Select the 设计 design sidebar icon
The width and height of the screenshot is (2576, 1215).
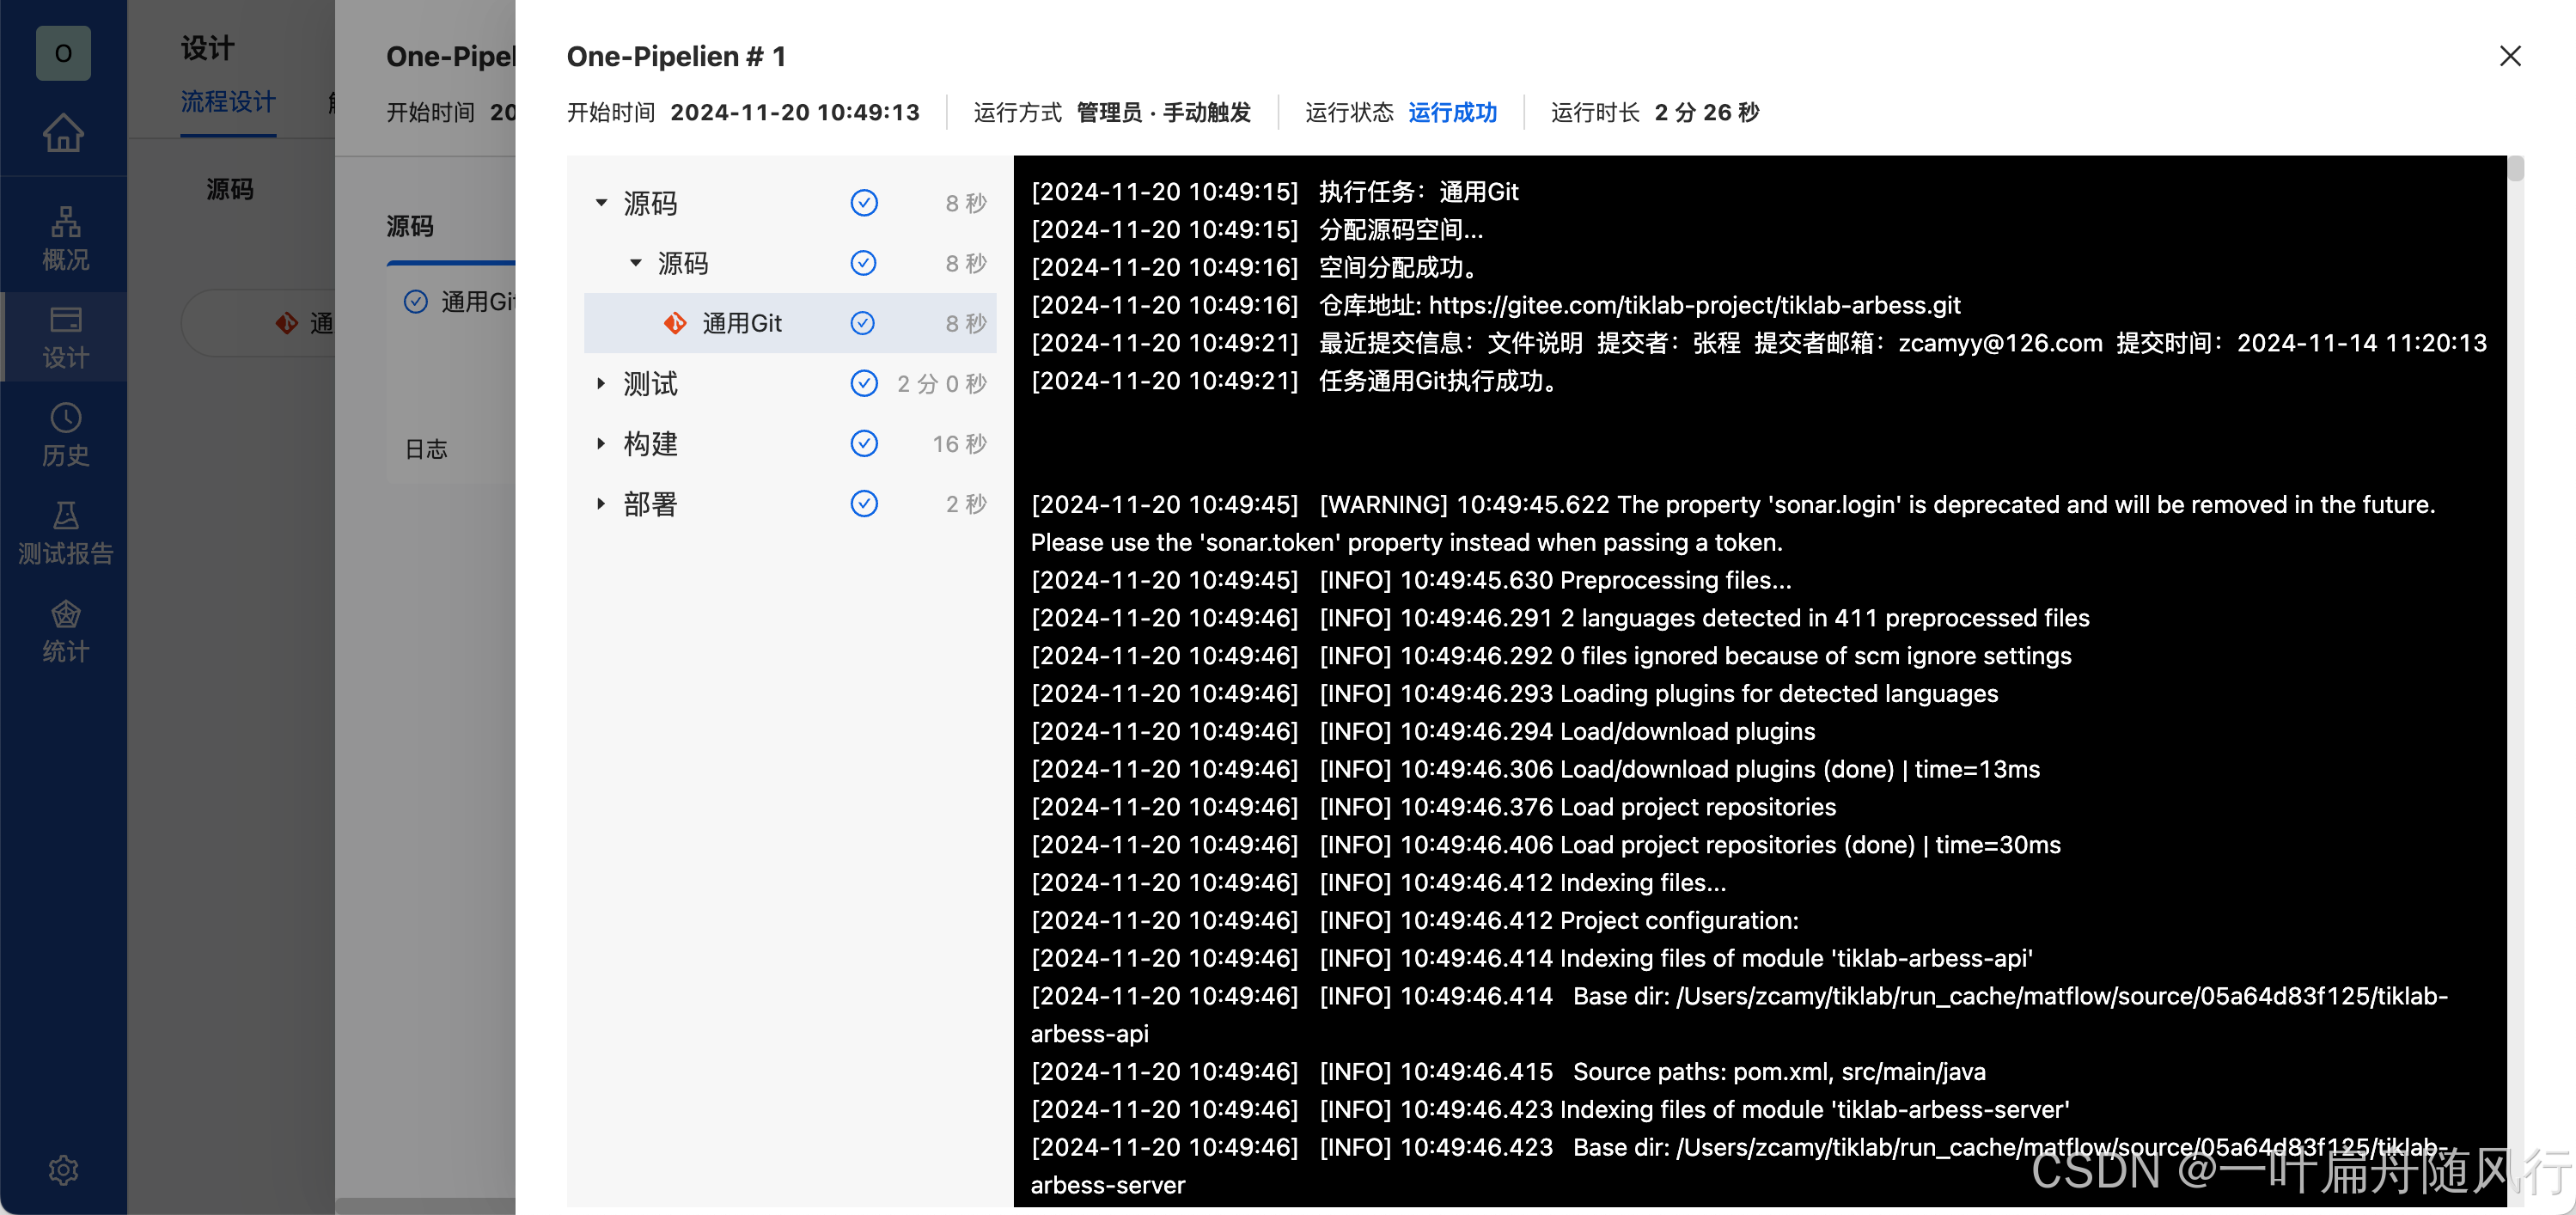coord(64,337)
